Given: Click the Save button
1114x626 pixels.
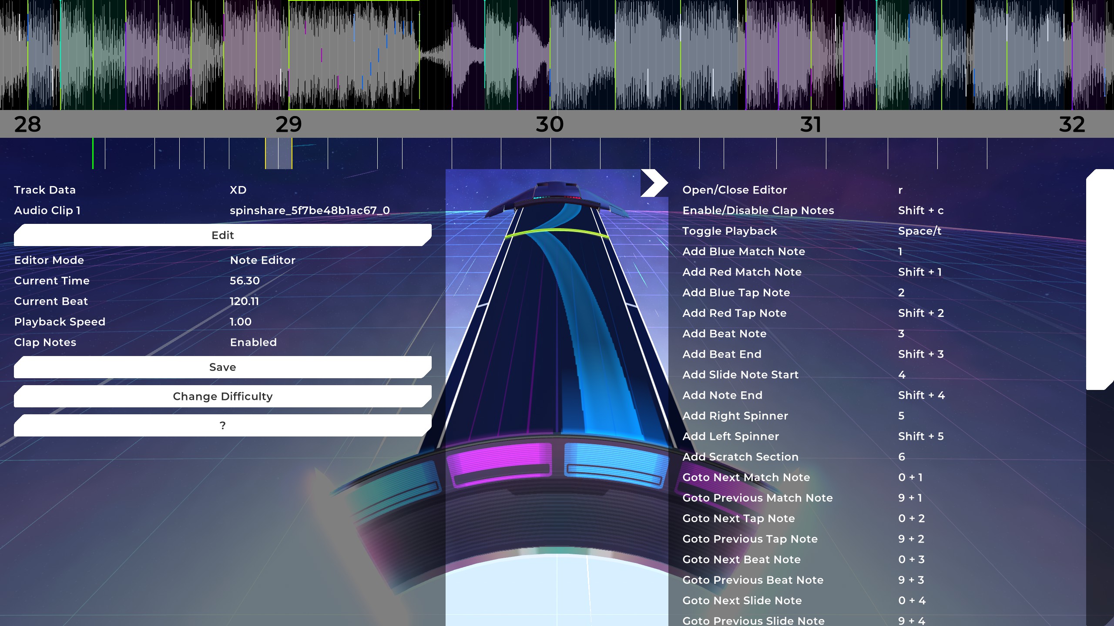Looking at the screenshot, I should click(x=222, y=367).
